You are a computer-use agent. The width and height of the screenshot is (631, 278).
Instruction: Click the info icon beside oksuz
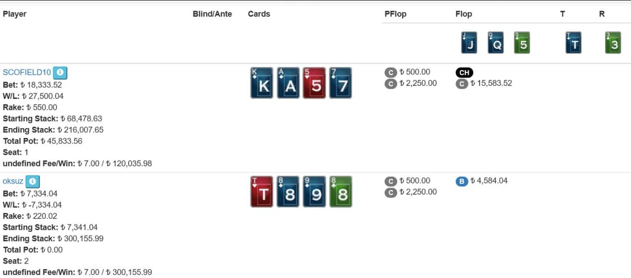(32, 181)
